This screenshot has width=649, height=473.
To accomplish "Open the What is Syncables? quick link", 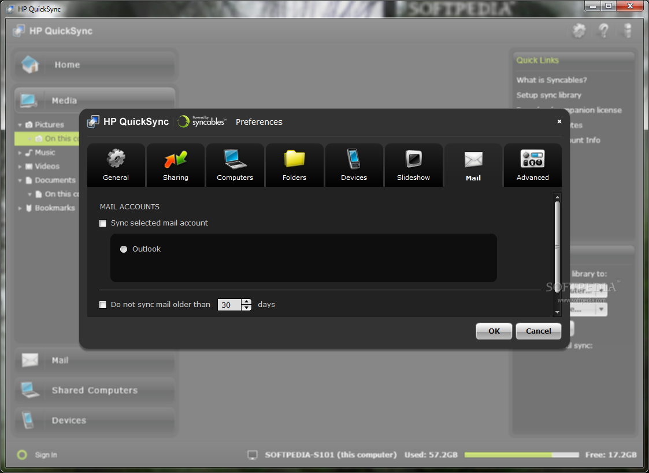I will [551, 80].
